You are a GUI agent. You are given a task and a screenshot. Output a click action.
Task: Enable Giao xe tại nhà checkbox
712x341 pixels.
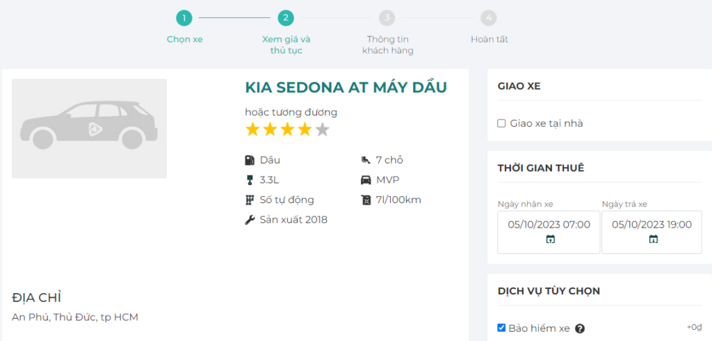point(501,123)
